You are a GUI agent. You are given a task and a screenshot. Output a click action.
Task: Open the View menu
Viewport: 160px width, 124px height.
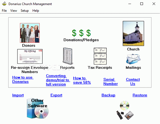tap(14, 11)
